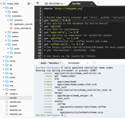Click the editor pane tab-list icon
Image resolution: width=125 pixels, height=118 pixels.
tap(38, 3)
